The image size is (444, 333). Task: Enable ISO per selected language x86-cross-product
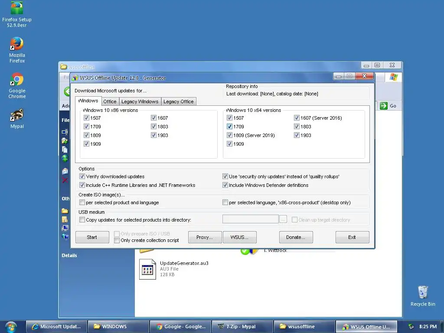[x=225, y=202]
